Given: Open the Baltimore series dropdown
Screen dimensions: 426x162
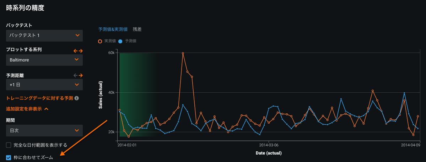Looking at the screenshot, I should 44,60.
